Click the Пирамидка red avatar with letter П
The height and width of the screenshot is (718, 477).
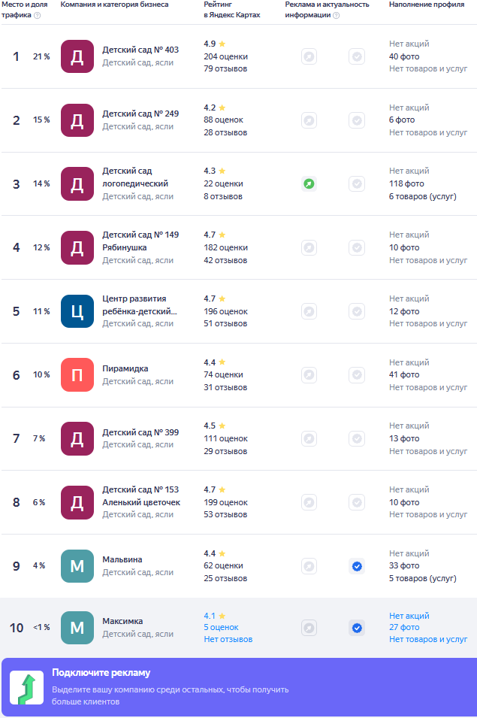[77, 375]
